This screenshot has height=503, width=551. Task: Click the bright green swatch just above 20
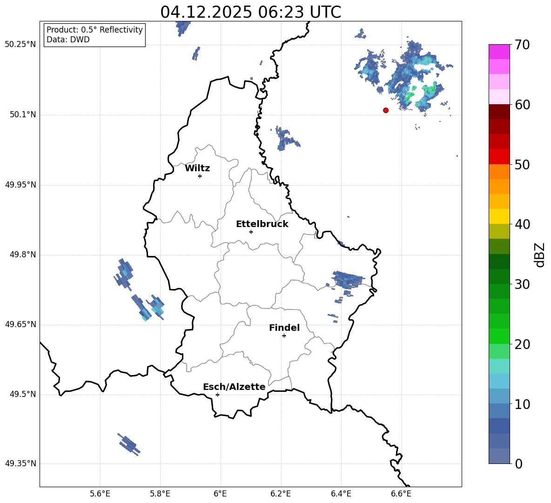499,336
